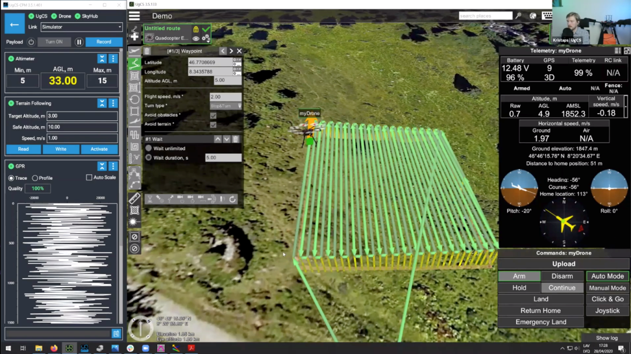Open the Turn type dropdown
This screenshot has height=354, width=631.
tap(226, 106)
